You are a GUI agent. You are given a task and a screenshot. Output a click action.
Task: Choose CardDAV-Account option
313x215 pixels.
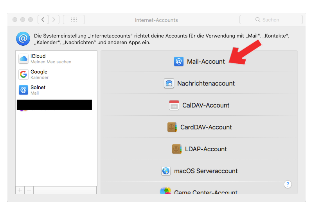[x=206, y=127]
